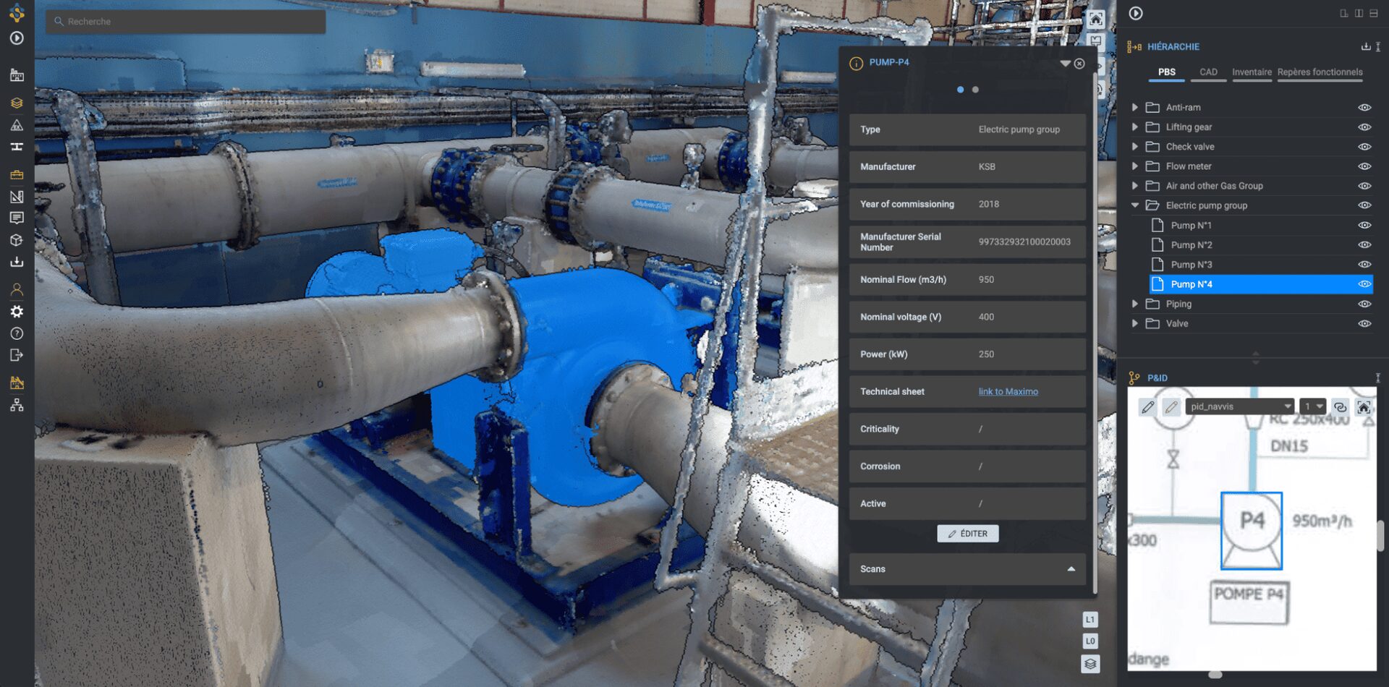Open the layers icon in left sidebar
The image size is (1389, 687).
coord(17,103)
